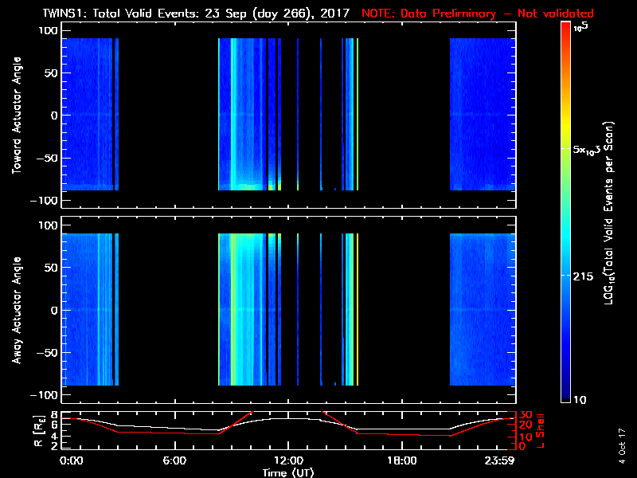
Task: Click the plot title "TWINS1: Total Valid Events"
Action: 121,14
